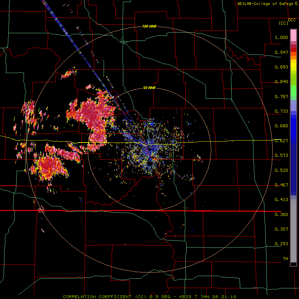Click the 50 NMI range ring label
Screen dimensions: 299x299
(149, 88)
